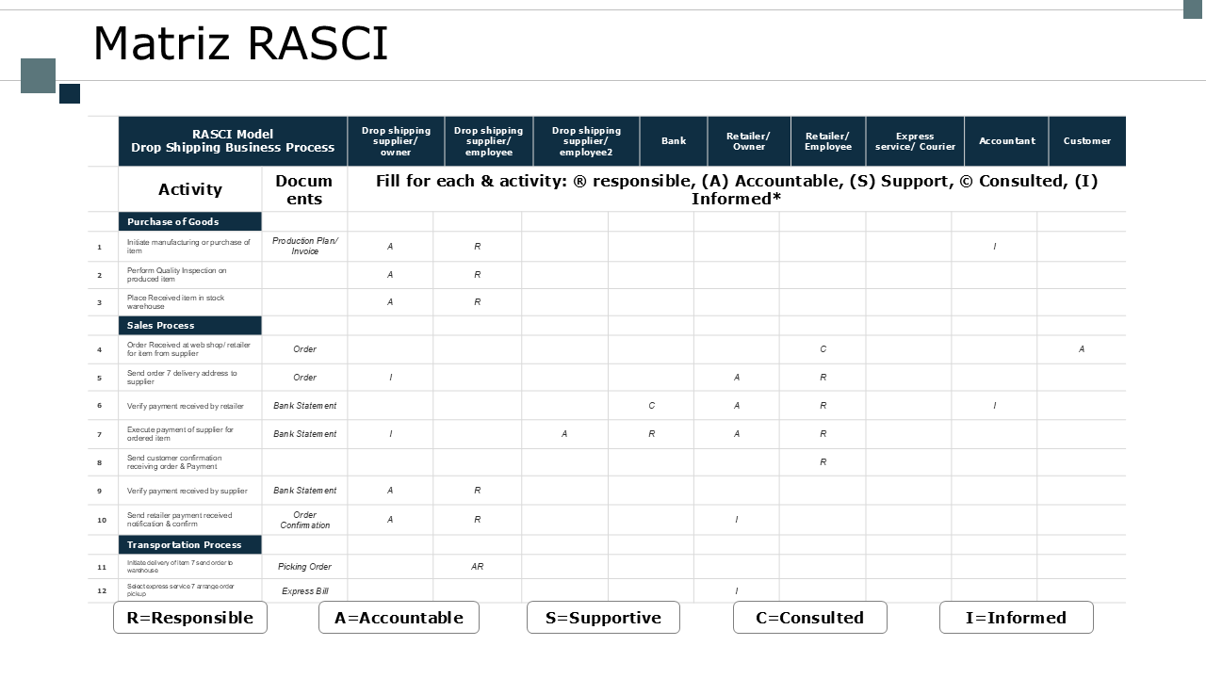Select the "RASCI Model Drop Shipping Business Process" header
Viewport: 1206px width, 678px height.
tap(233, 141)
